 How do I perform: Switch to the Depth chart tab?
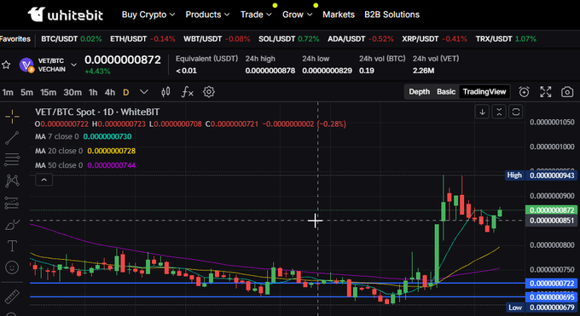[419, 92]
